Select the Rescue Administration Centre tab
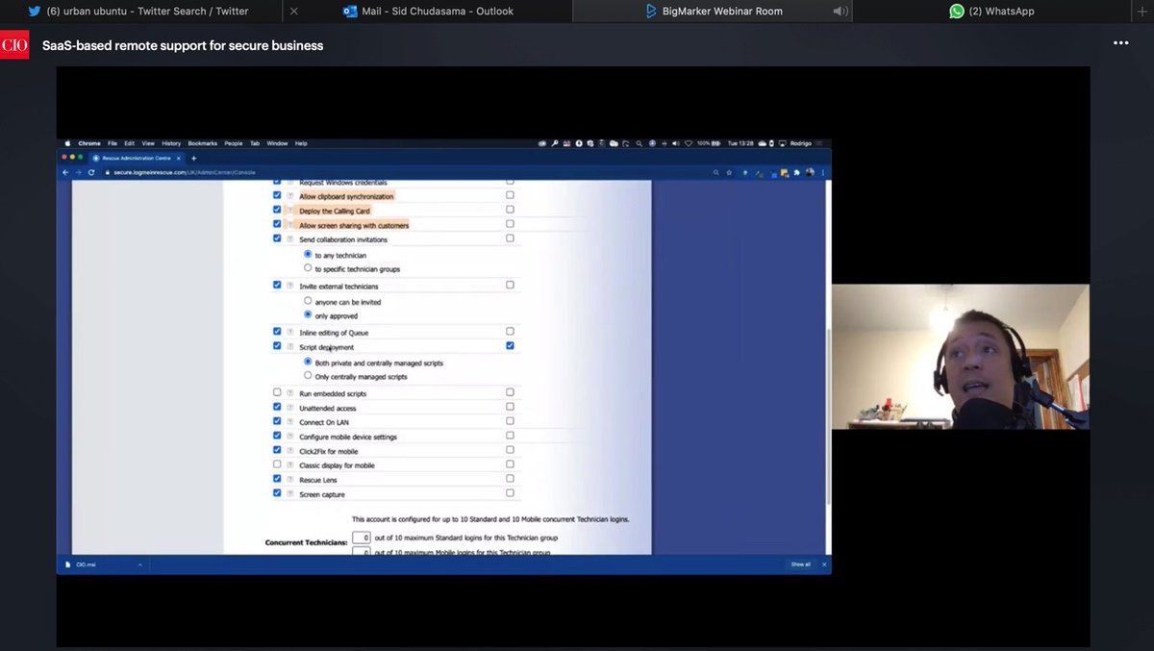This screenshot has height=651, width=1154. [x=138, y=158]
